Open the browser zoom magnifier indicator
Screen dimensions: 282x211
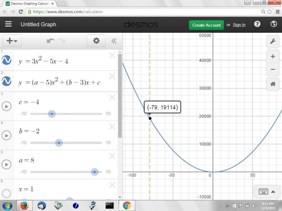pyautogui.click(x=263, y=12)
